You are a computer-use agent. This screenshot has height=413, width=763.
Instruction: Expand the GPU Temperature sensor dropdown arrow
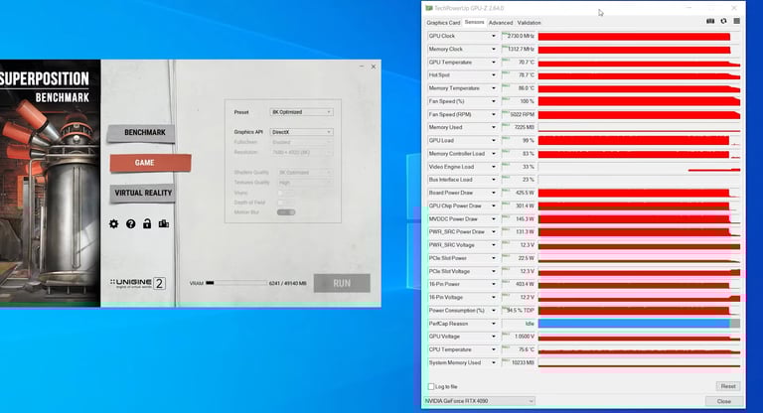[494, 63]
